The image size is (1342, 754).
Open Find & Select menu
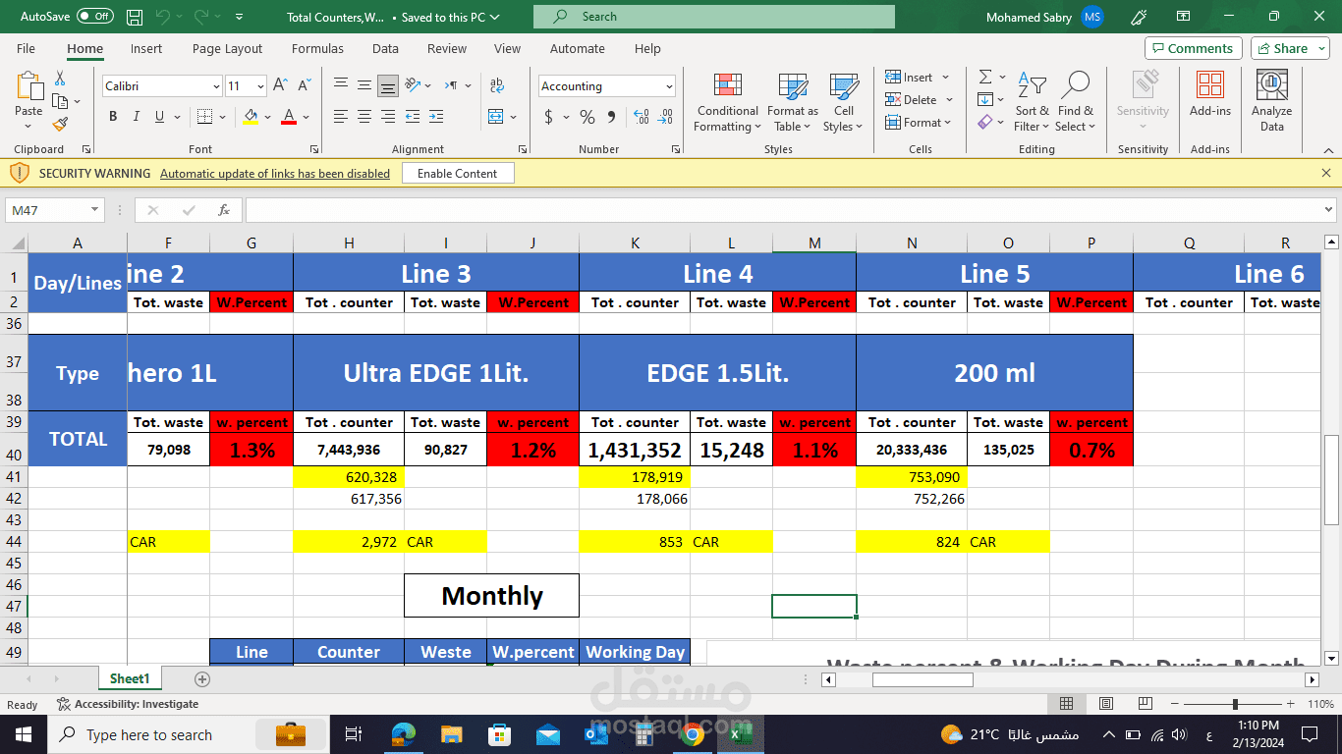click(x=1075, y=102)
